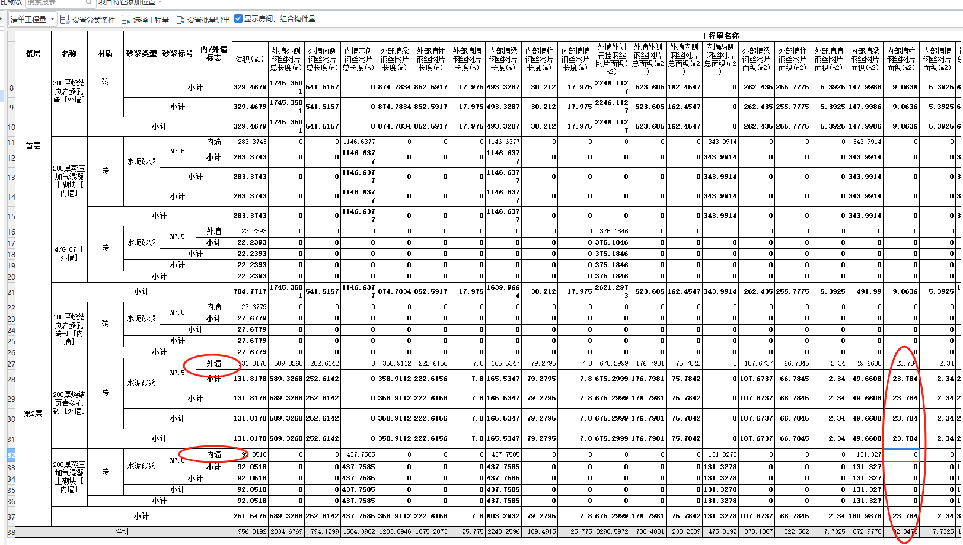The height and width of the screenshot is (545, 963).
Task: Click total cell 475.3192
Action: 720,532
